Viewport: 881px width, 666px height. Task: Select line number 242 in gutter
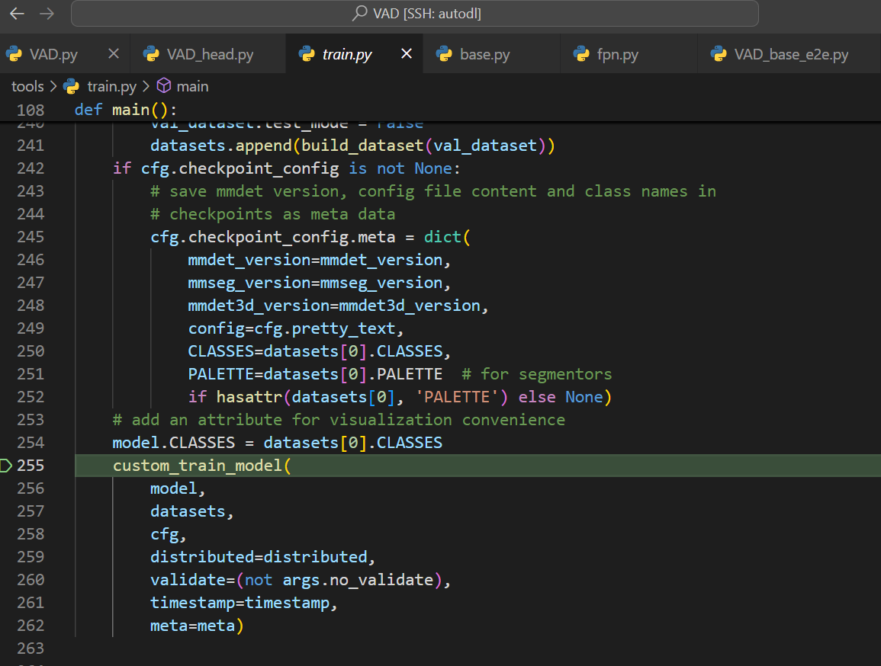31,168
